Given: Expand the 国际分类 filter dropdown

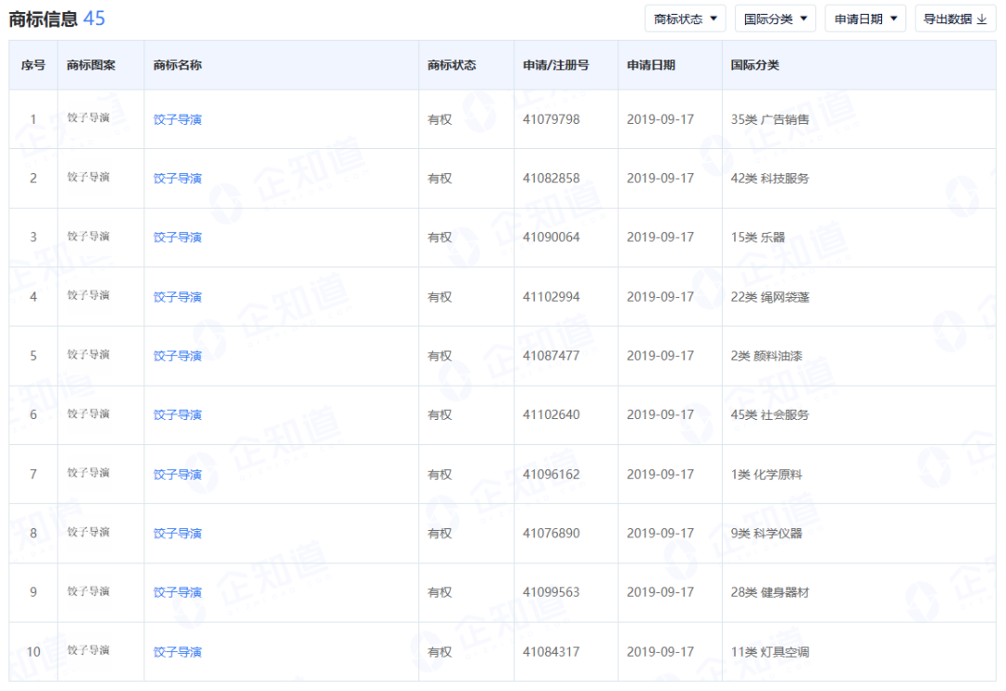Looking at the screenshot, I should pyautogui.click(x=775, y=19).
